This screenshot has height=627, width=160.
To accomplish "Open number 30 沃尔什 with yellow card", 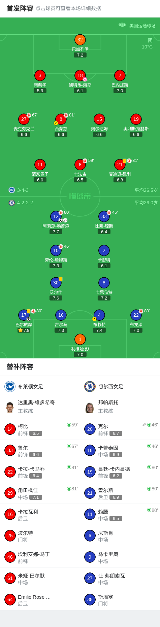I will point(56,283).
